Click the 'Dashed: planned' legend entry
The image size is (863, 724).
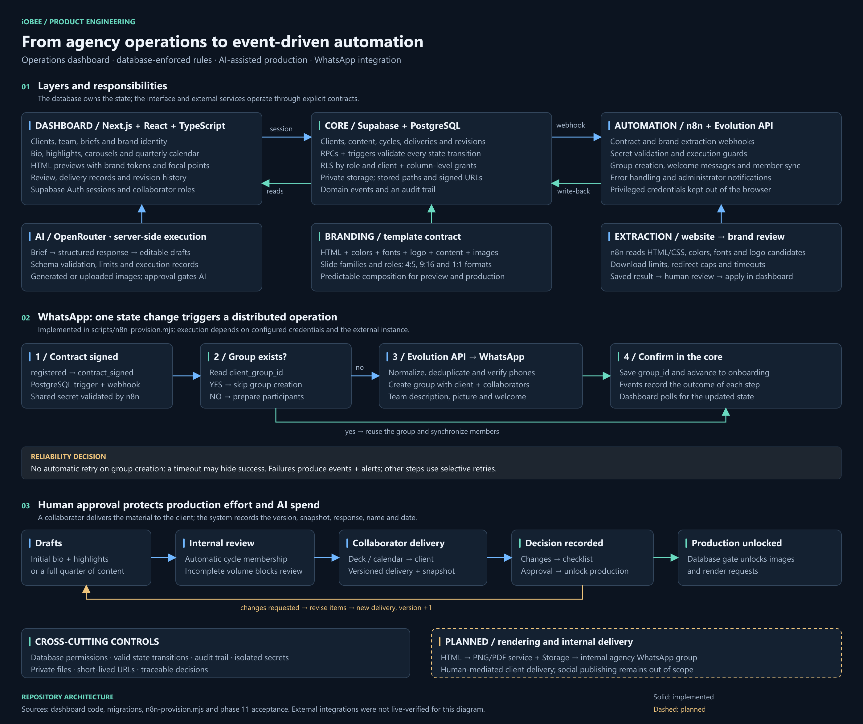pyautogui.click(x=679, y=709)
